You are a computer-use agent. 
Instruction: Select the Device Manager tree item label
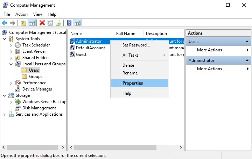click(37, 89)
